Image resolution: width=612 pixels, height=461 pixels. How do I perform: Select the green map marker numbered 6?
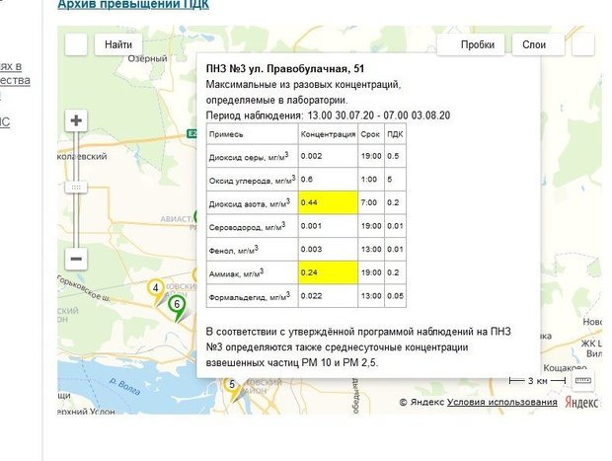tap(176, 305)
